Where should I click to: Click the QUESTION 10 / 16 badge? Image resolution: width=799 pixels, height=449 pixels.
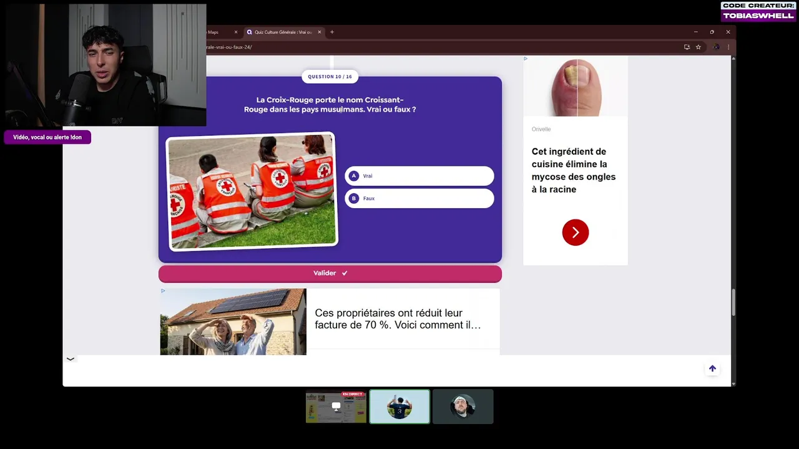tap(330, 77)
